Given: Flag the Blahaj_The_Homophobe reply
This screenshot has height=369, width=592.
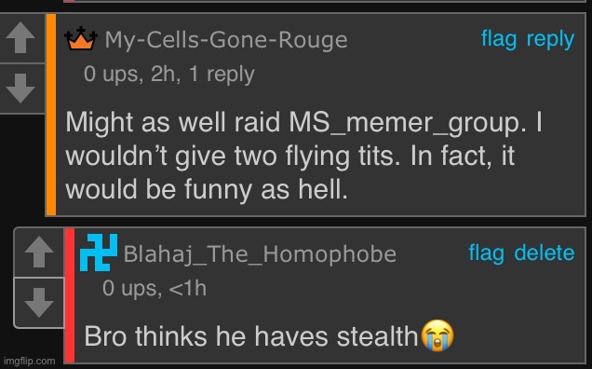Looking at the screenshot, I should click(486, 253).
